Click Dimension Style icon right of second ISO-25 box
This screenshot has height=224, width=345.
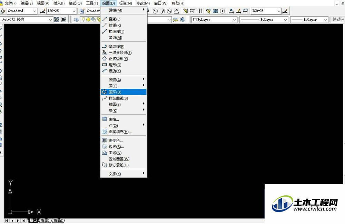285,11
